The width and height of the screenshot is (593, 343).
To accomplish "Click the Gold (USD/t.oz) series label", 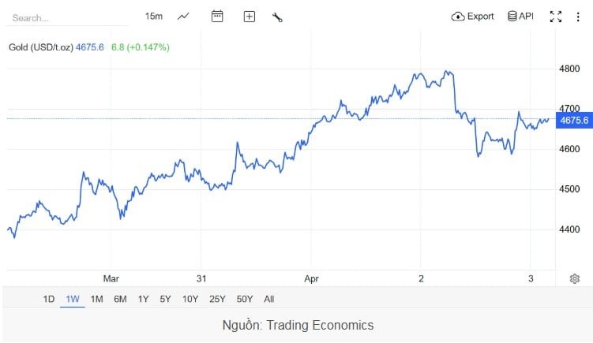I will coord(40,47).
